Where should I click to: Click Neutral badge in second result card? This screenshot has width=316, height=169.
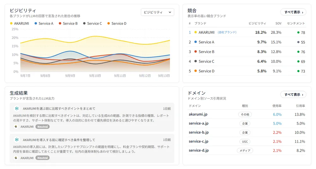(x=43, y=158)
